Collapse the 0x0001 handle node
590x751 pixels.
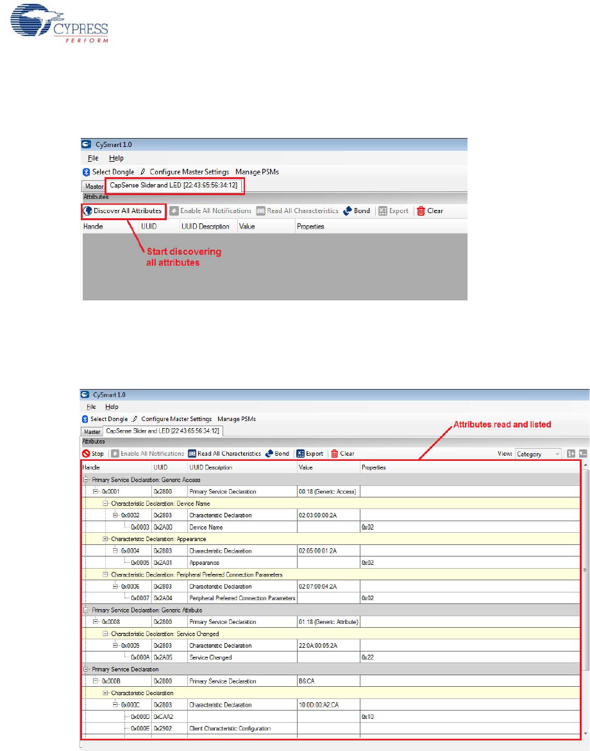[96, 492]
